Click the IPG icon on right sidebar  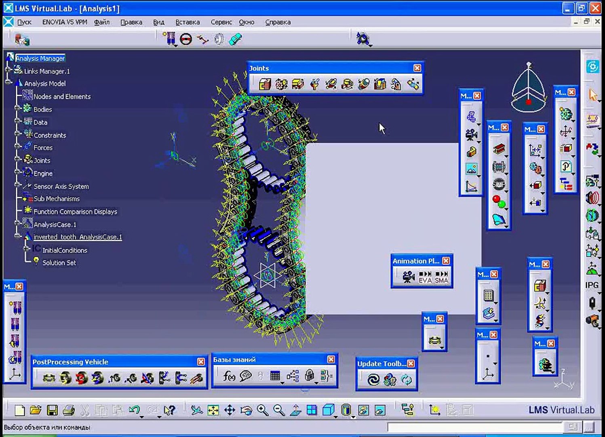[x=592, y=285]
